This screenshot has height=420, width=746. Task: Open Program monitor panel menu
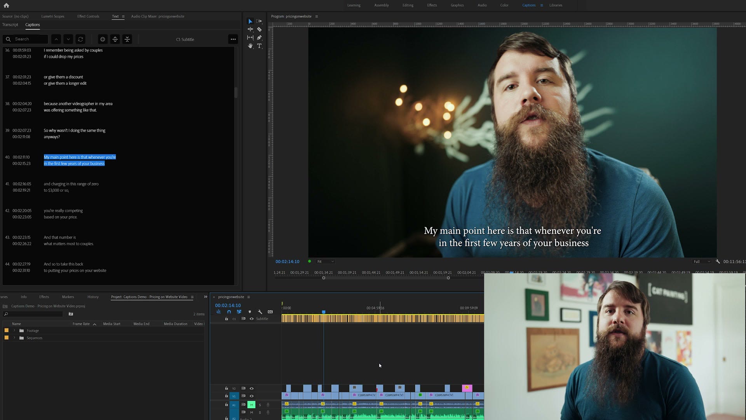(x=317, y=16)
